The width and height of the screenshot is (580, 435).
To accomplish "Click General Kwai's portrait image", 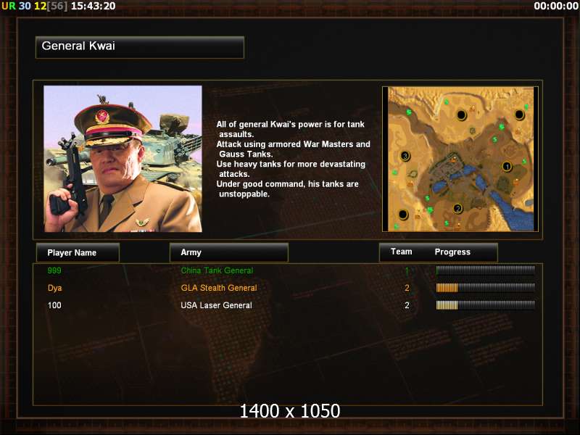I will coord(123,159).
